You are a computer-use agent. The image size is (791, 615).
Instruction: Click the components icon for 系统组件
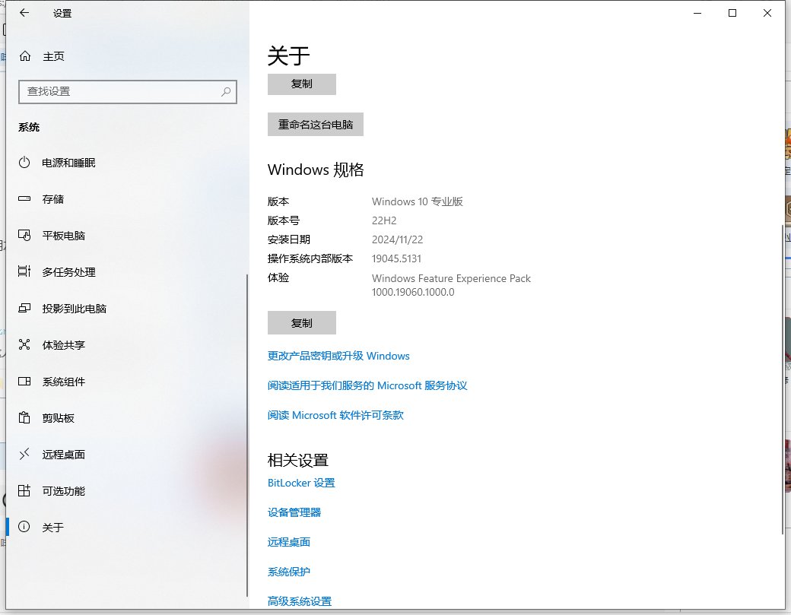point(24,381)
